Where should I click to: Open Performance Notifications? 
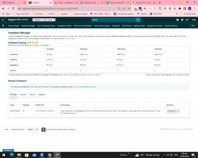click(x=83, y=26)
